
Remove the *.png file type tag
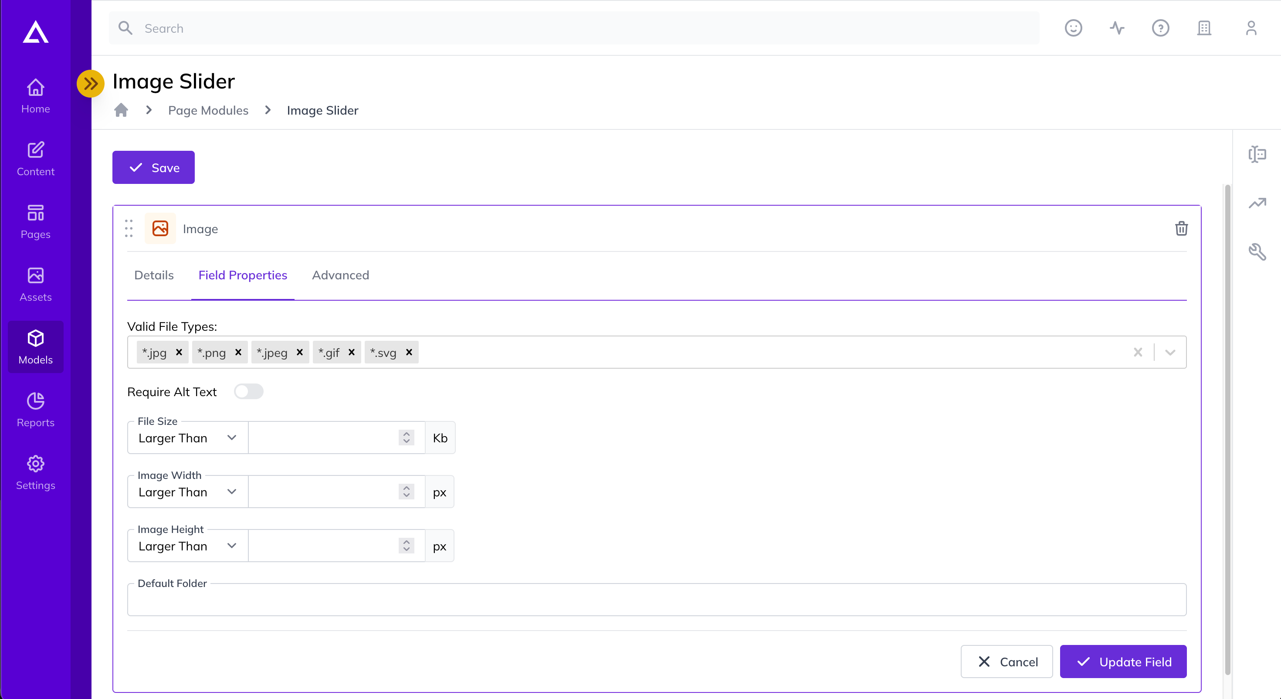tap(238, 352)
